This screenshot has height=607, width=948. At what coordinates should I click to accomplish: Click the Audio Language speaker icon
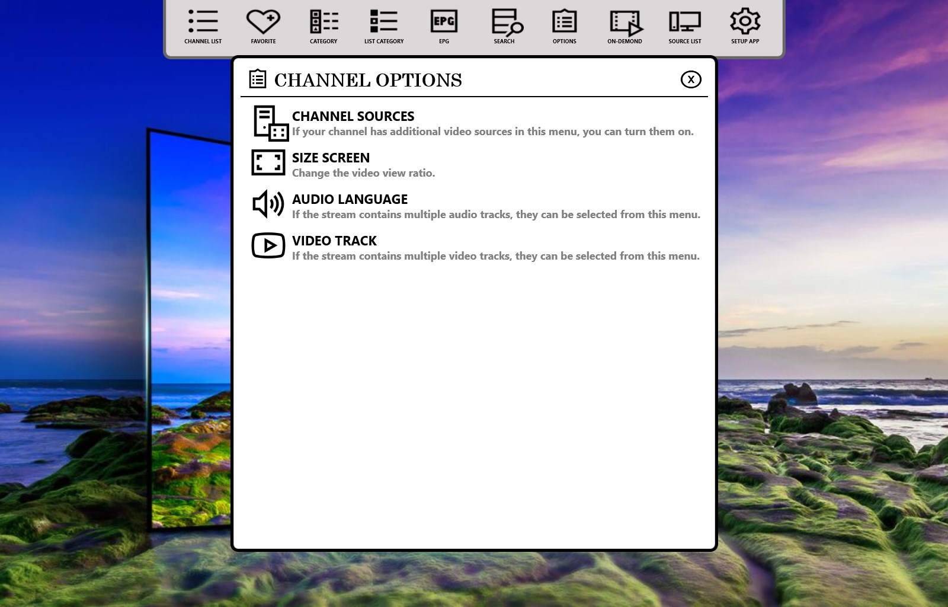point(268,204)
